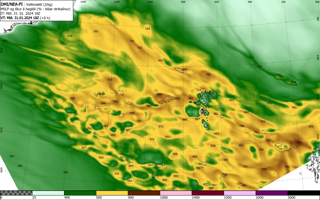The height and width of the screenshot is (200, 320).
Task: Click the map value '695'
Action: tap(185, 69)
